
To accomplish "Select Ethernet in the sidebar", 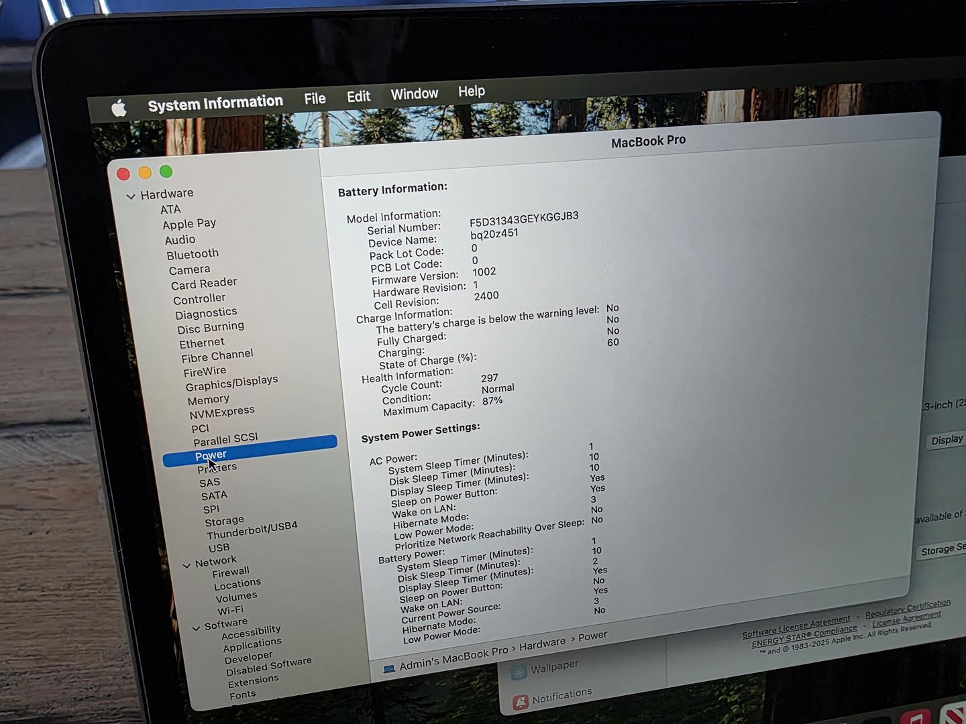I will [202, 343].
